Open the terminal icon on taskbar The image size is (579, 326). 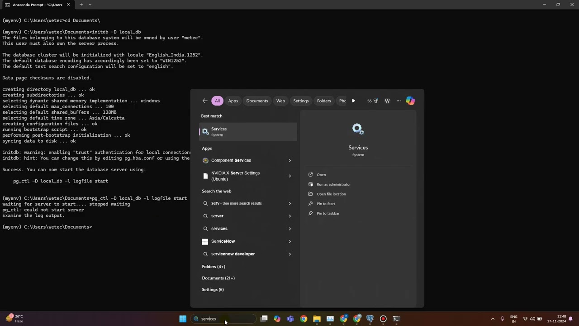click(x=396, y=319)
